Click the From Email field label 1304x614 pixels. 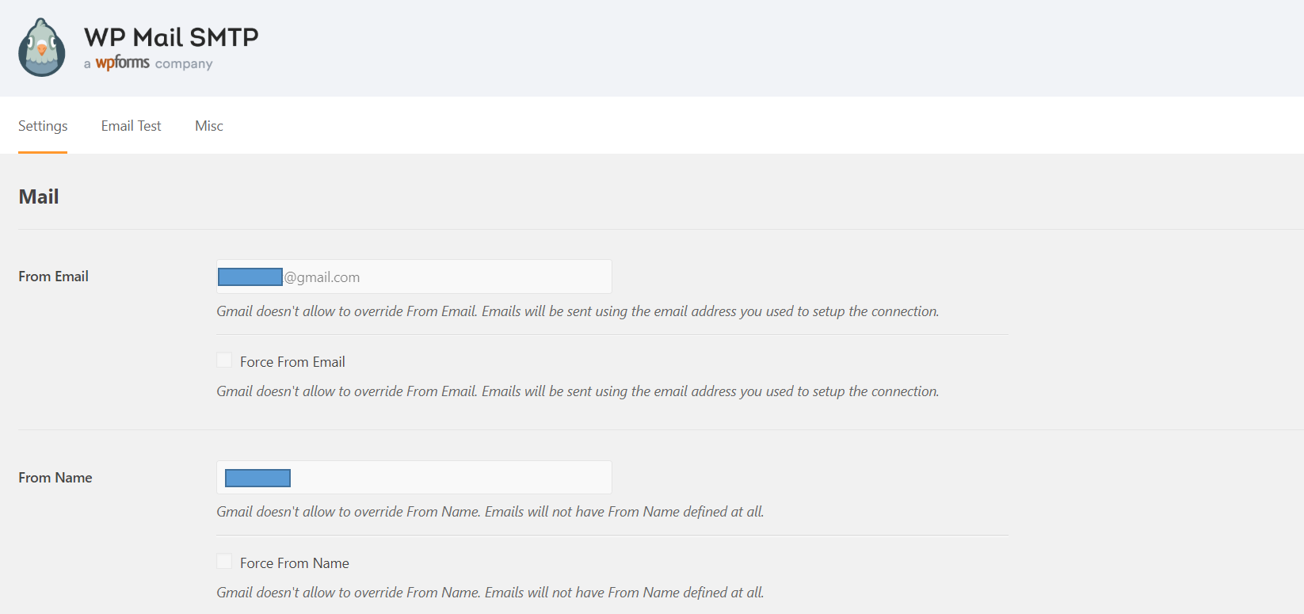coord(53,276)
